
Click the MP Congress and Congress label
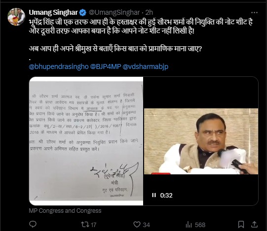click(65, 211)
